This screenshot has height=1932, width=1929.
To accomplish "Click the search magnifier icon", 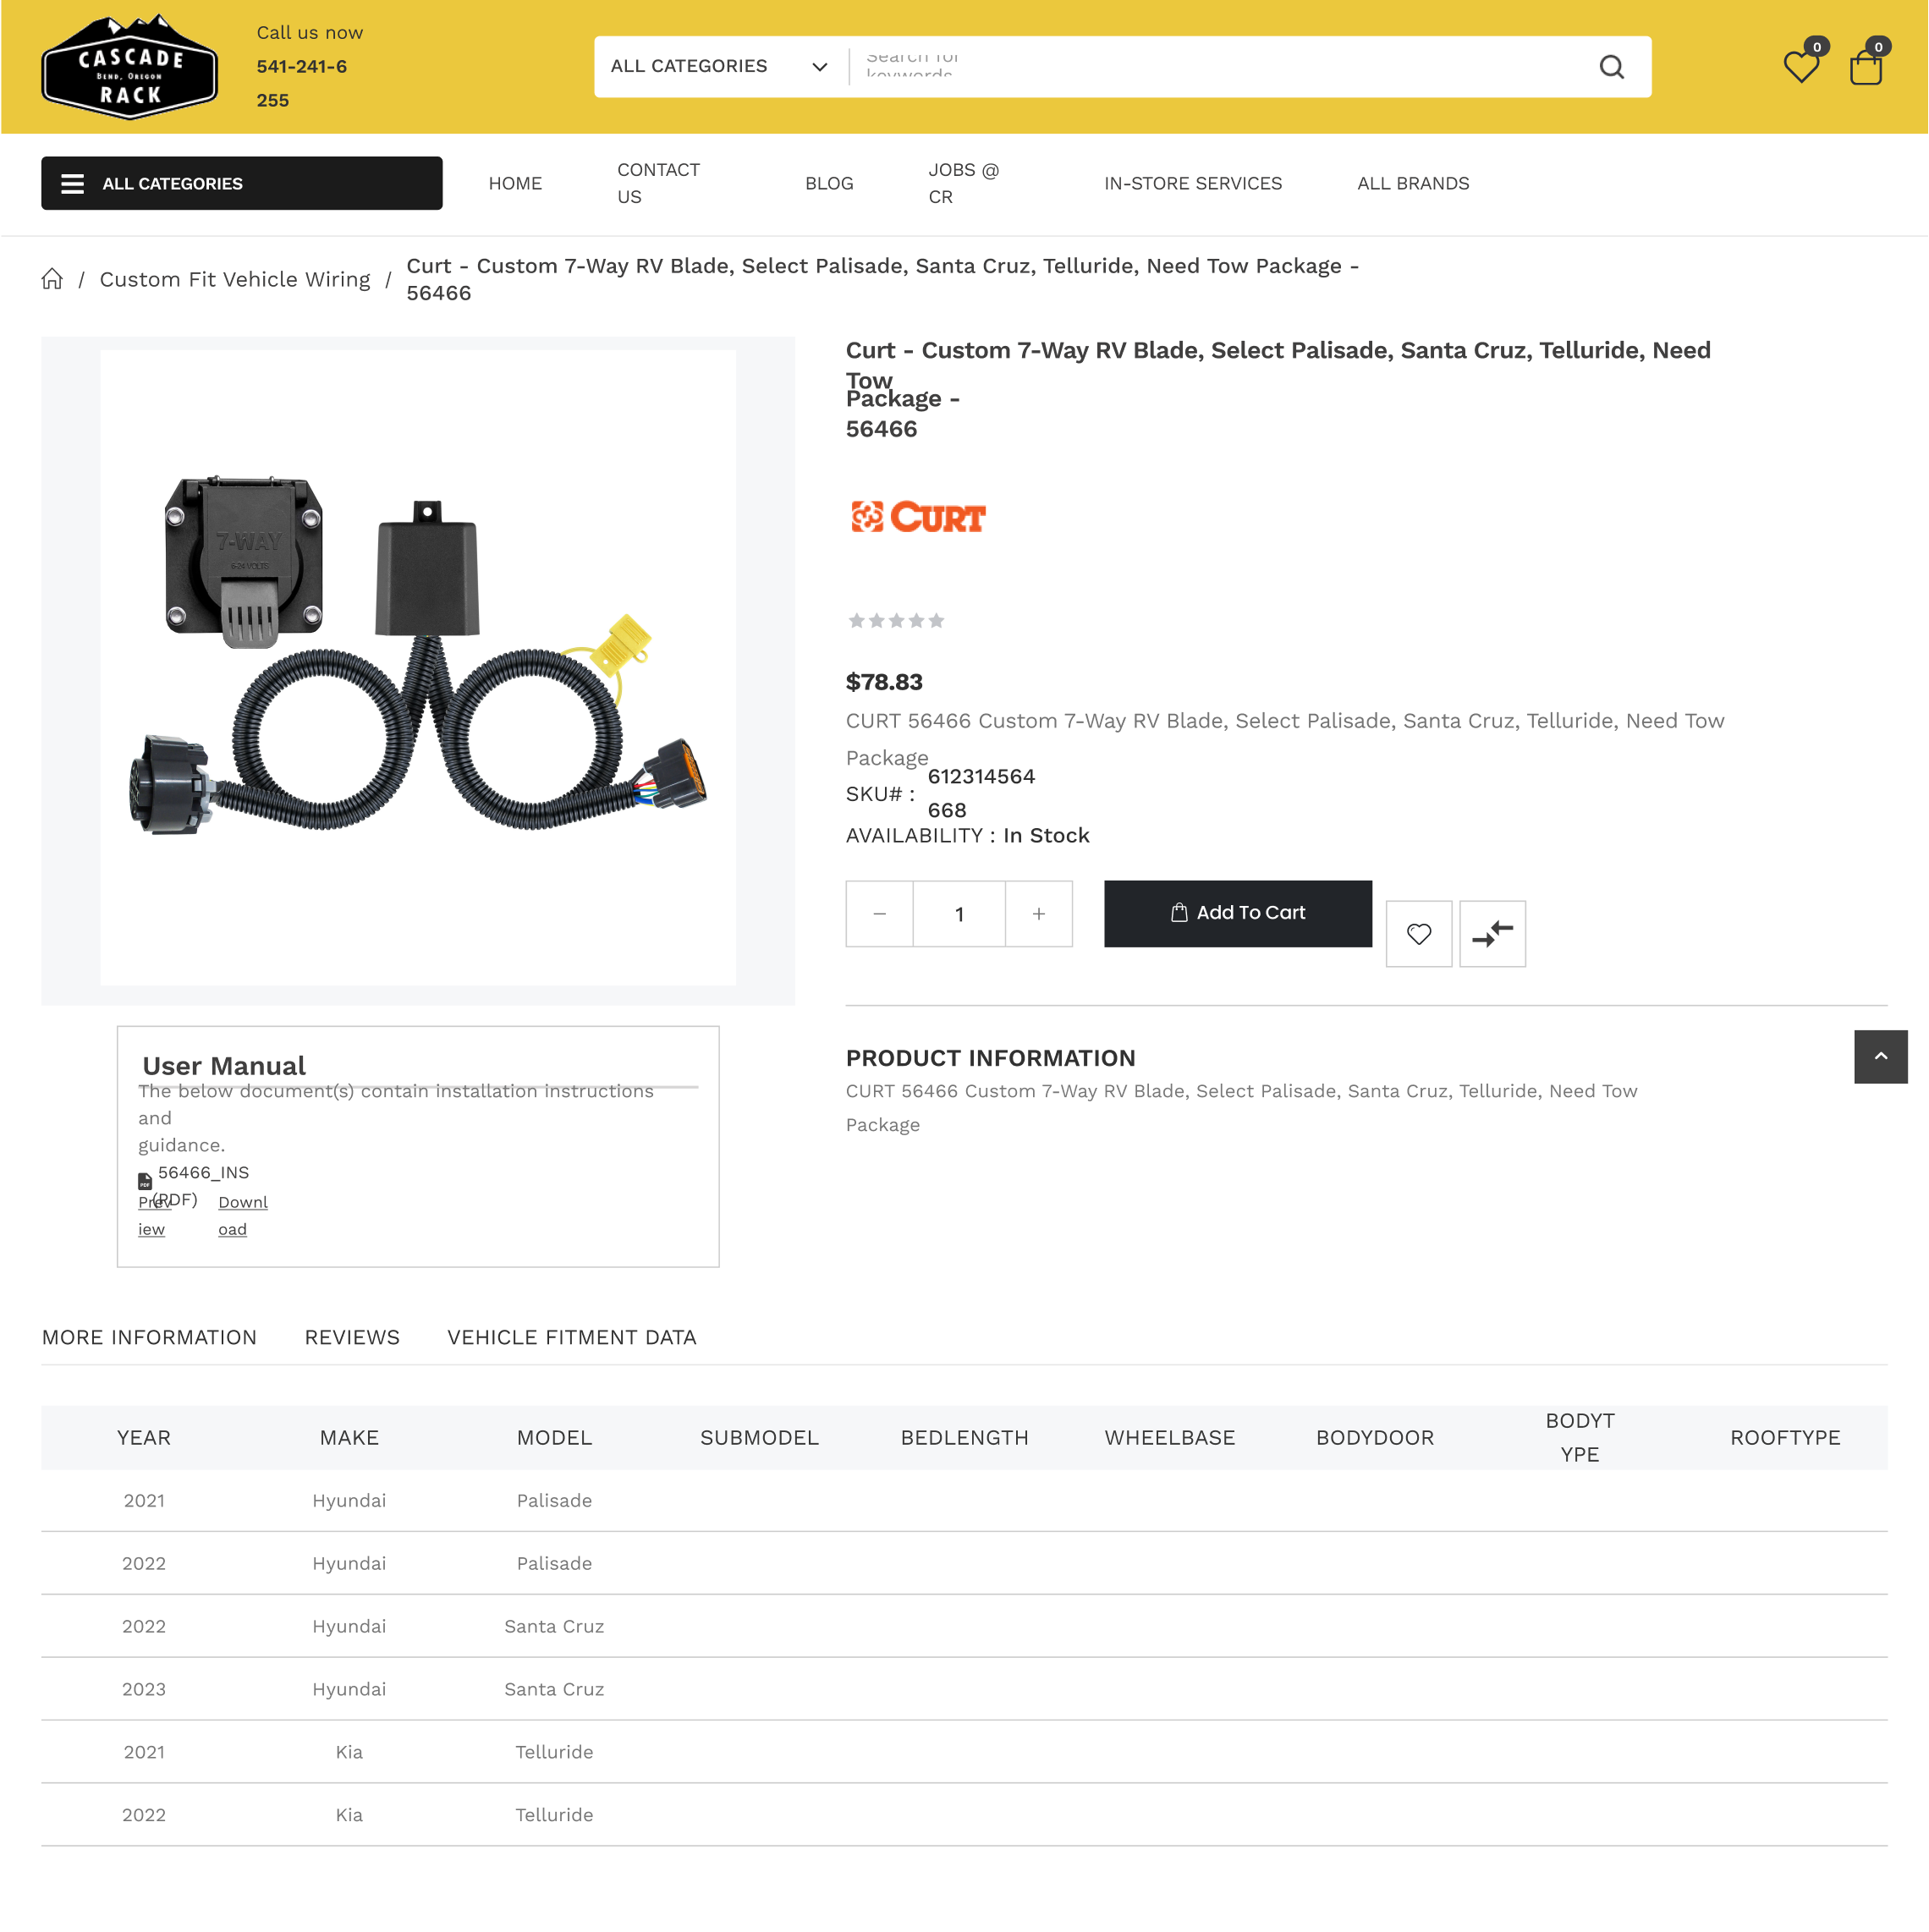I will [x=1610, y=67].
